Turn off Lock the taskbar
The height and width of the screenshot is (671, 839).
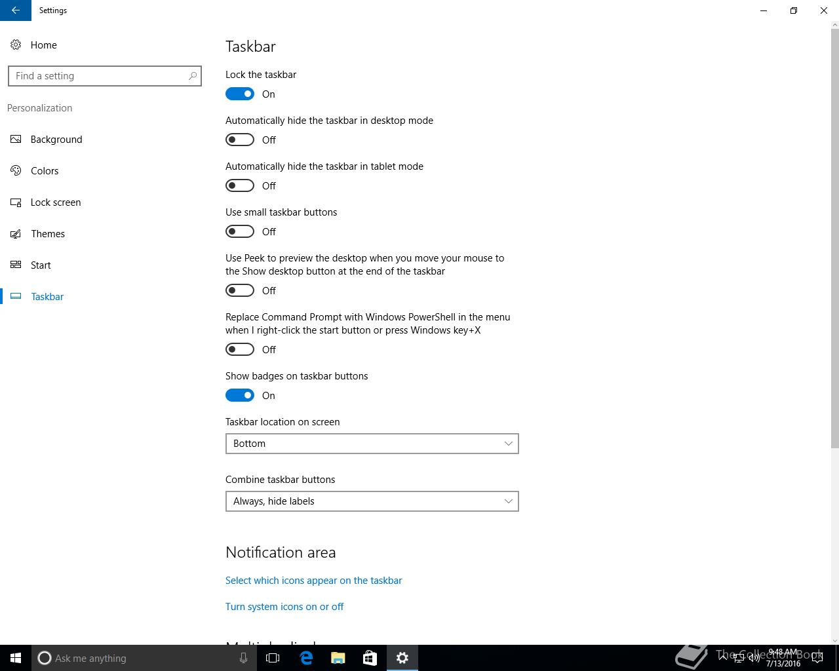tap(240, 94)
